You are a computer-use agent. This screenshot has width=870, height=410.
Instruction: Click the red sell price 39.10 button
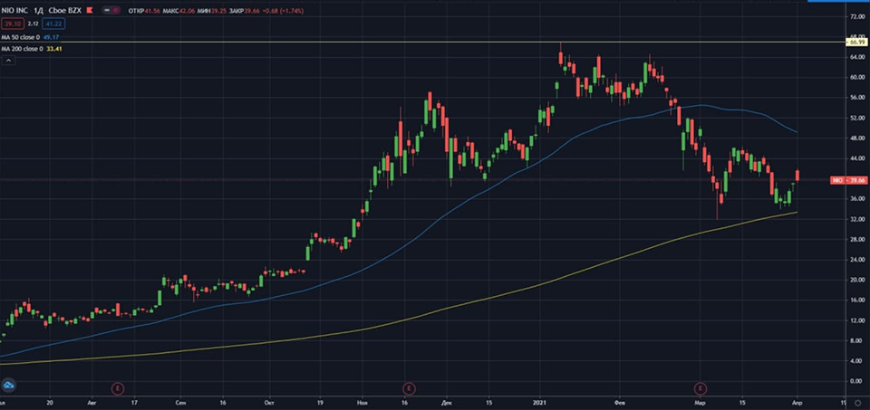pyautogui.click(x=14, y=23)
